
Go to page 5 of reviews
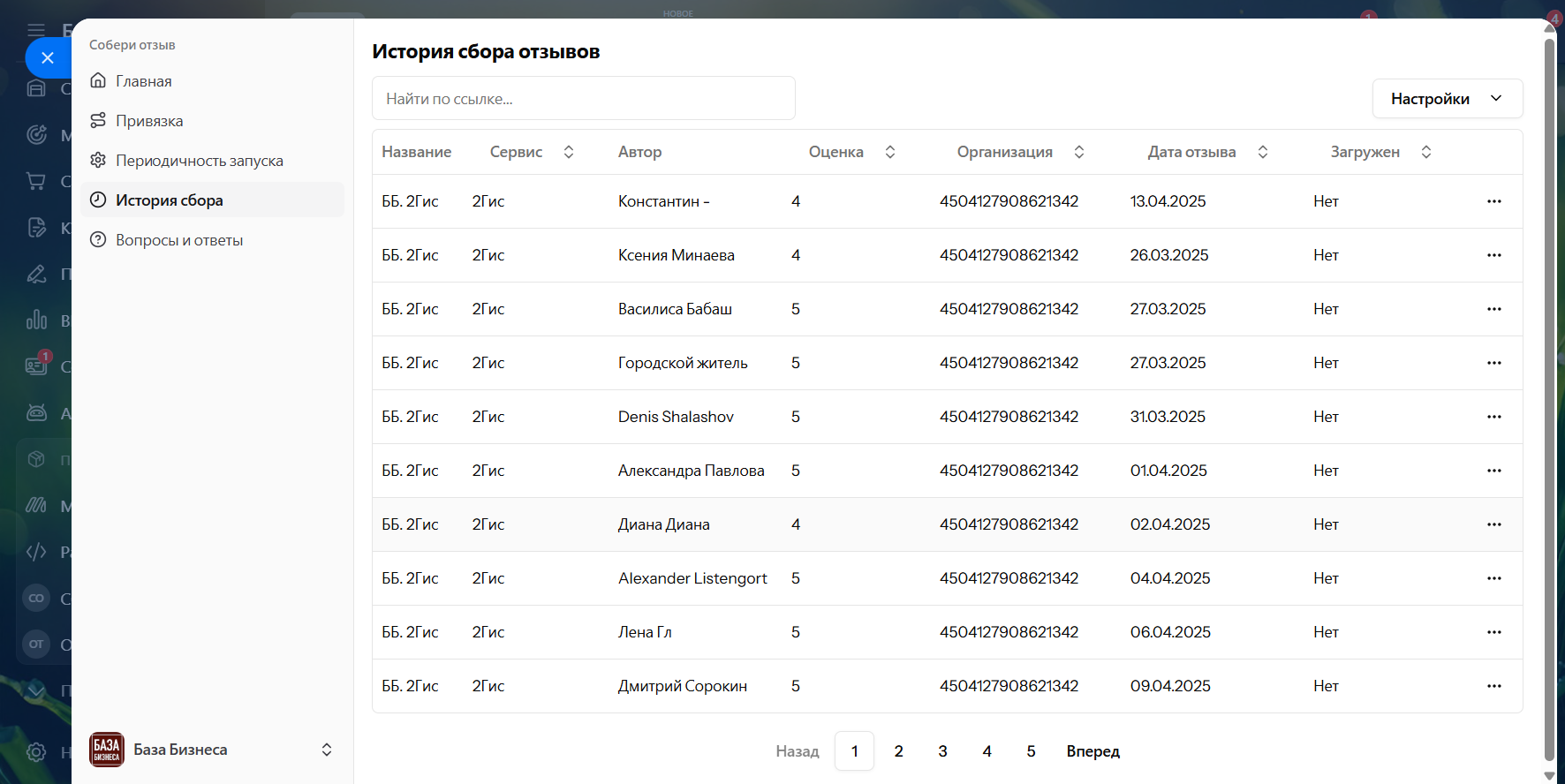(x=1031, y=751)
